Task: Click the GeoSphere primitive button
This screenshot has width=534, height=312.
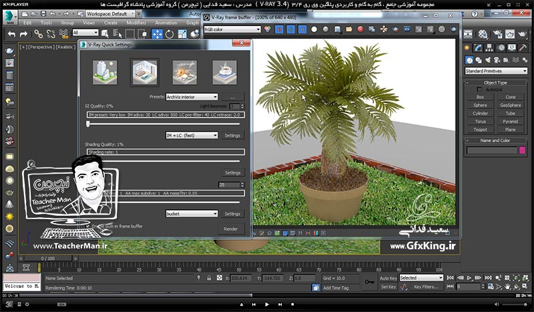Action: click(511, 106)
